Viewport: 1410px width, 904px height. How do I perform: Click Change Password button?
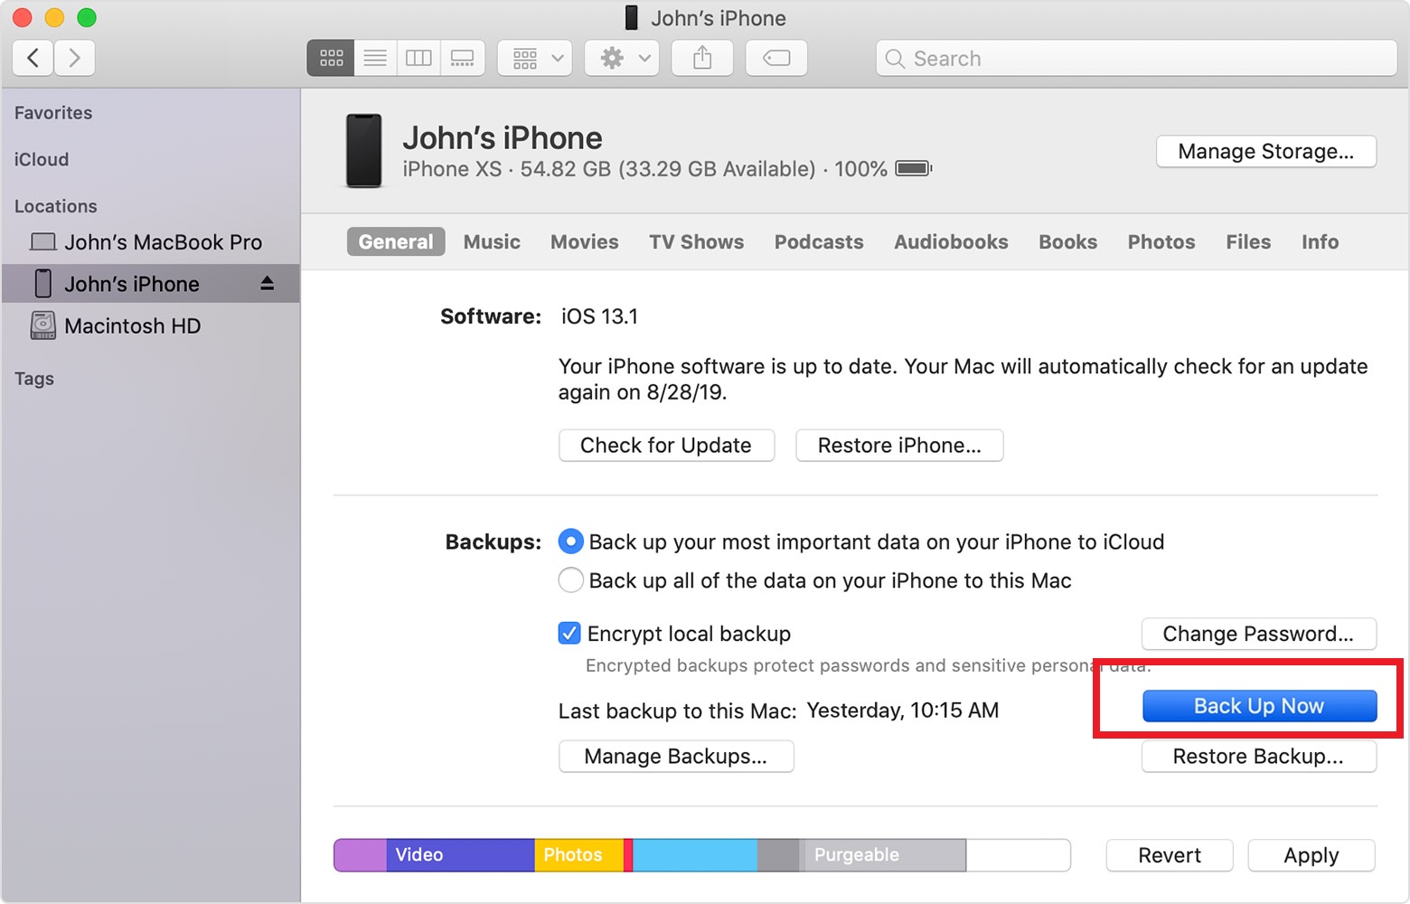click(1258, 634)
